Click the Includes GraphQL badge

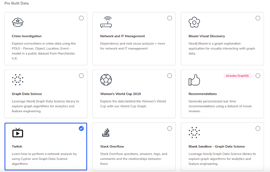pyautogui.click(x=238, y=76)
